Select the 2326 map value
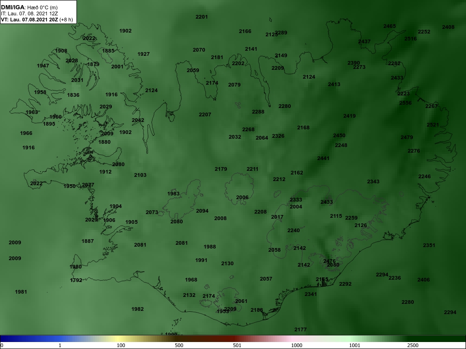This screenshot has height=349, width=466. tap(278, 136)
